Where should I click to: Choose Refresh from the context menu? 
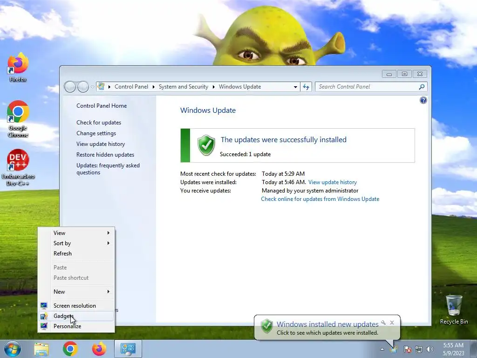pos(76,254)
